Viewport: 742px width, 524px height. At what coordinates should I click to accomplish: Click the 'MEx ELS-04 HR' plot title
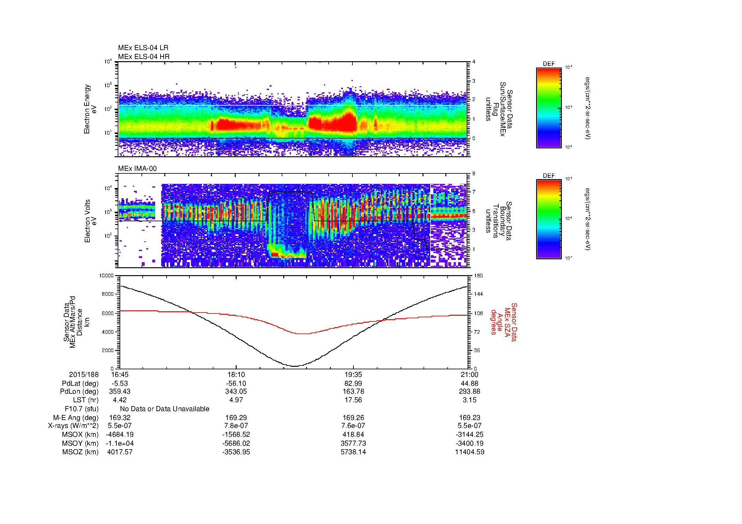pos(144,56)
